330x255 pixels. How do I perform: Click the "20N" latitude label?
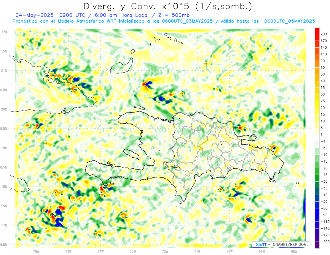click(x=5, y=109)
